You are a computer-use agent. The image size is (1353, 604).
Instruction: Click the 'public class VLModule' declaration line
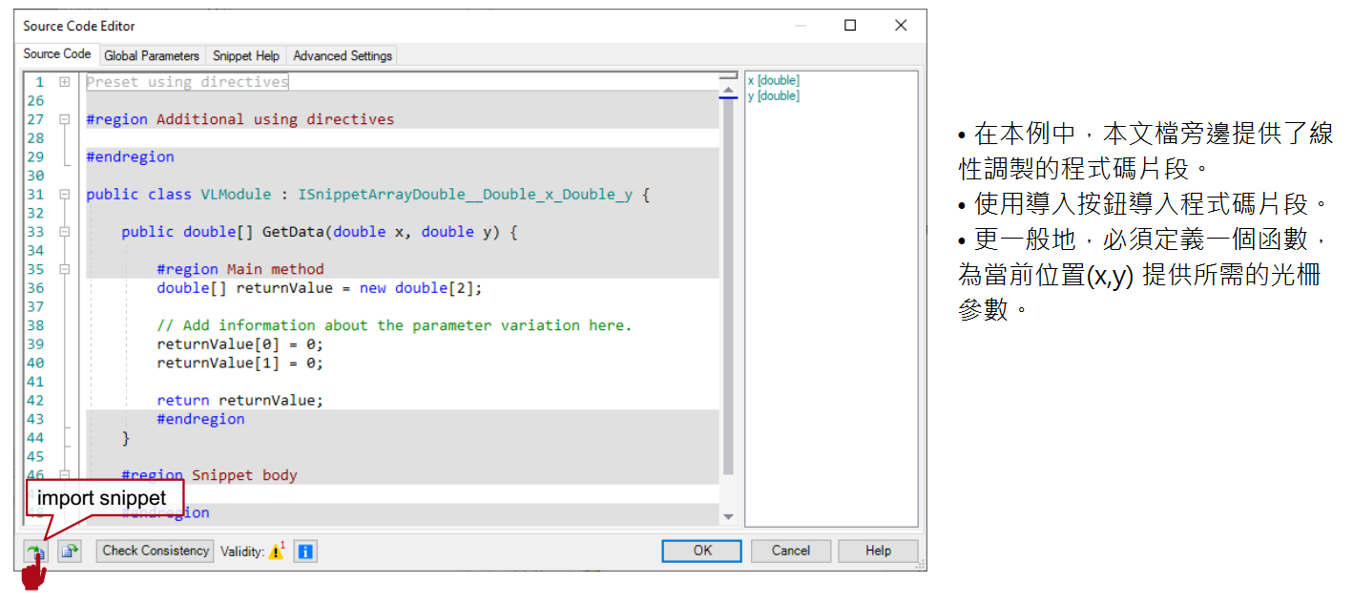pos(368,195)
